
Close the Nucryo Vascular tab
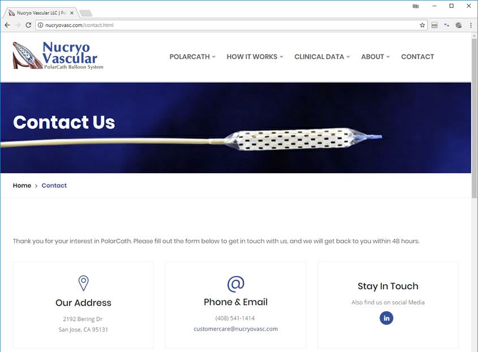coord(72,13)
